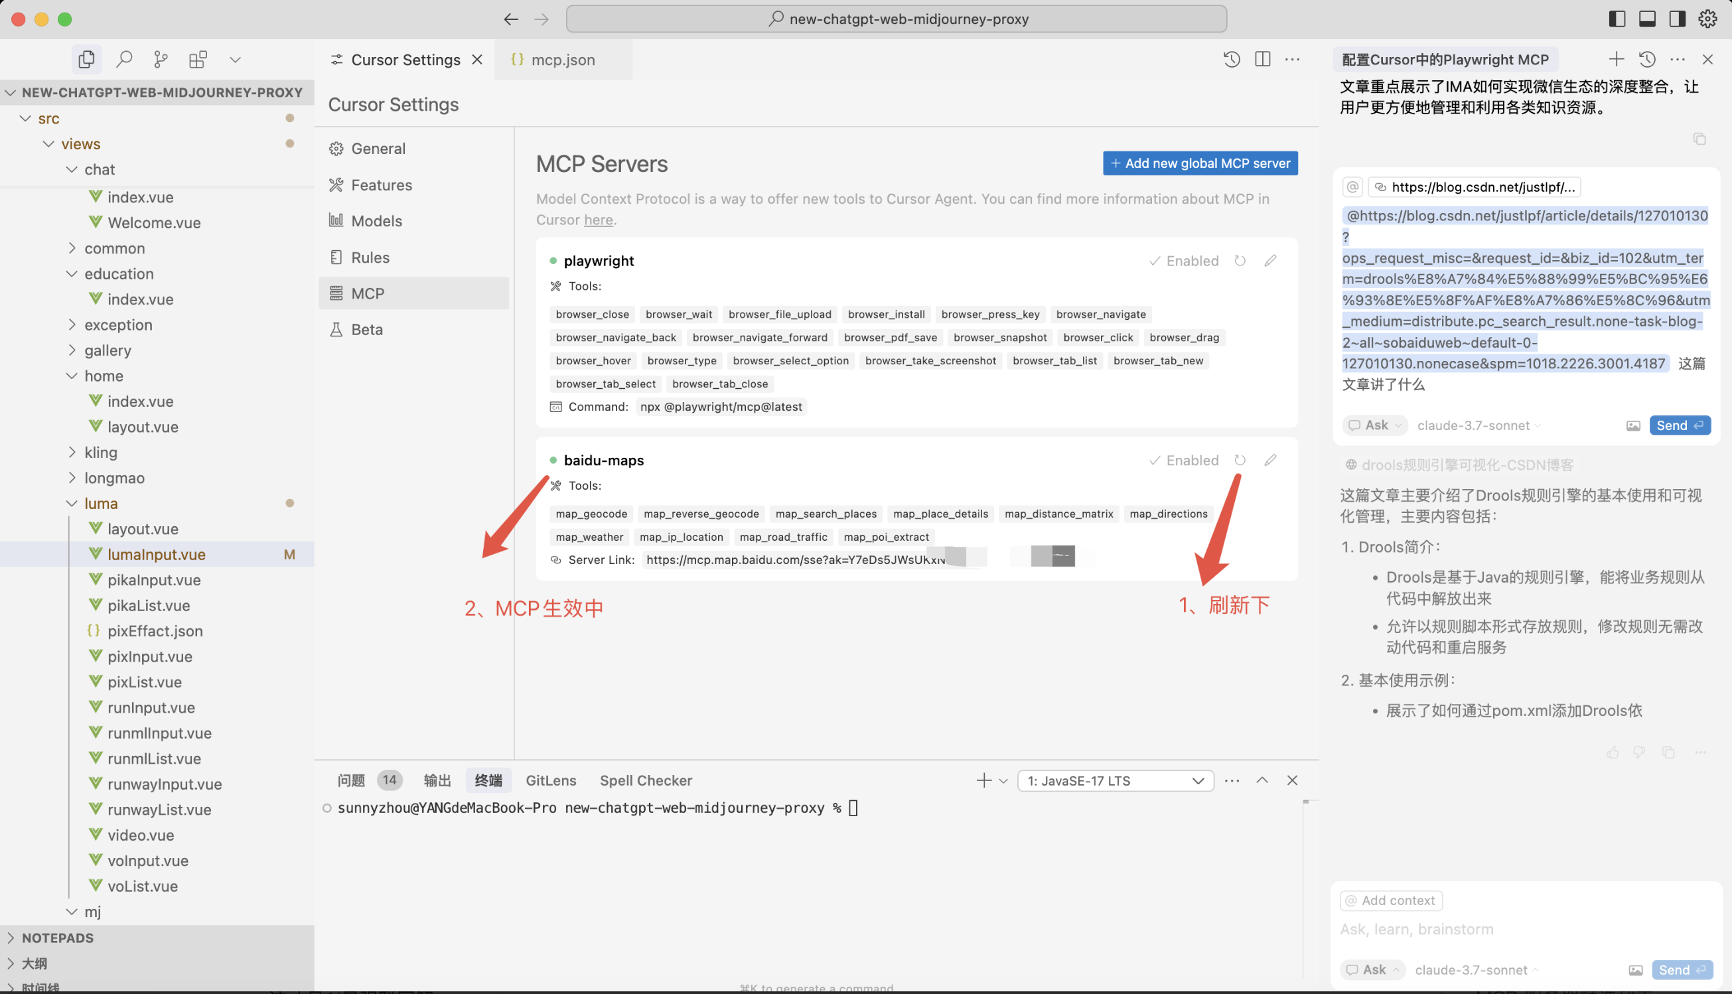Open the chat history clock icon
Viewport: 1732px width, 994px height.
1647,60
